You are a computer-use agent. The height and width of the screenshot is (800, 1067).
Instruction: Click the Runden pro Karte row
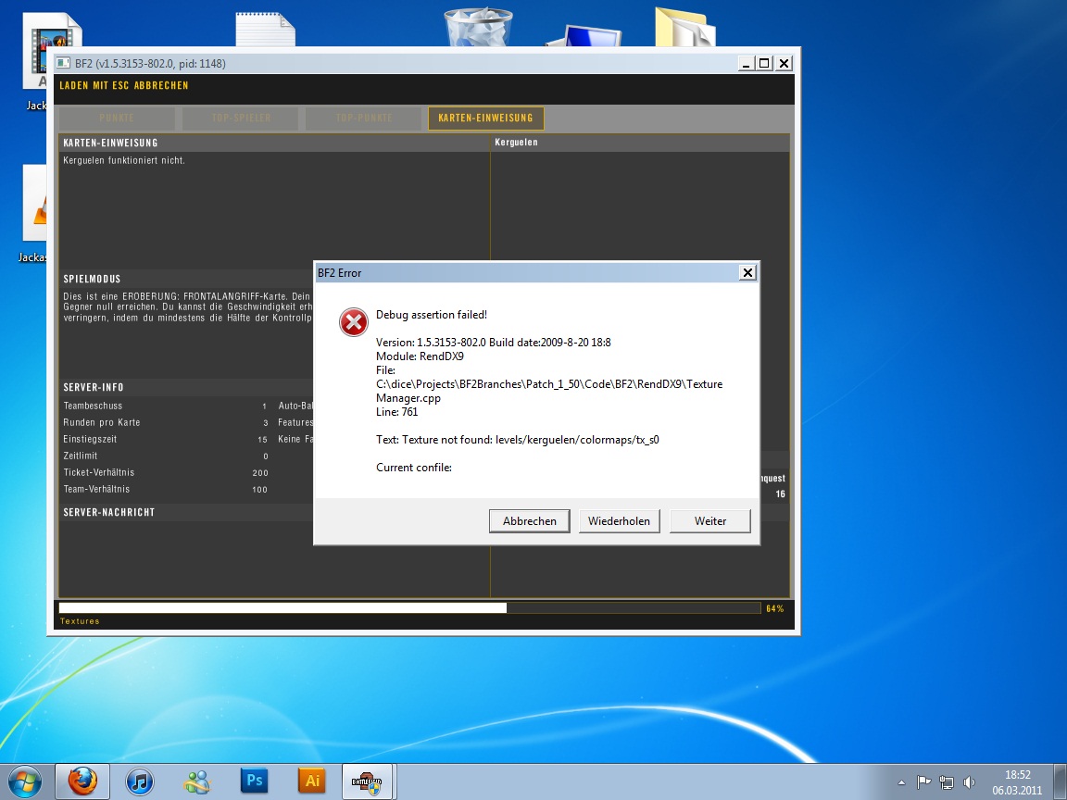pyautogui.click(x=166, y=422)
